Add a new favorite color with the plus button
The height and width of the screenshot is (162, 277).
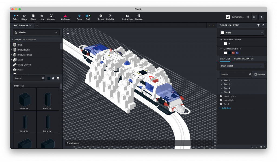pos(229,43)
